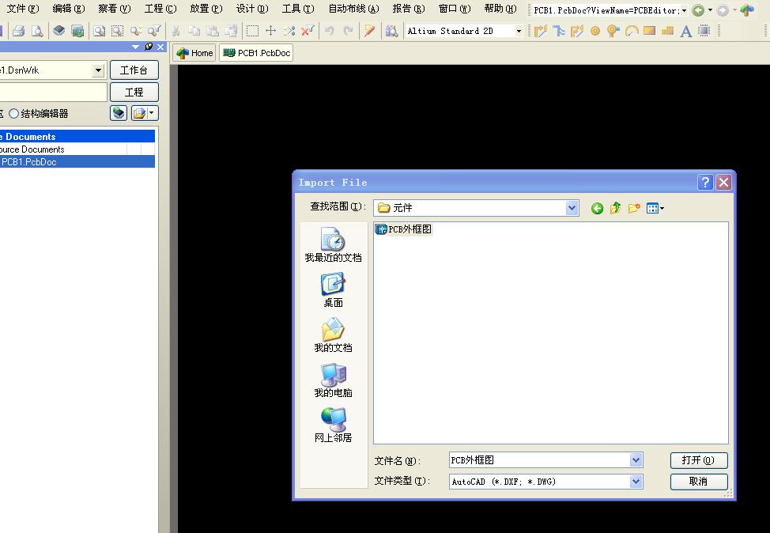The image size is (770, 533).
Task: Select the PCB外框图 file in list
Action: click(x=403, y=229)
